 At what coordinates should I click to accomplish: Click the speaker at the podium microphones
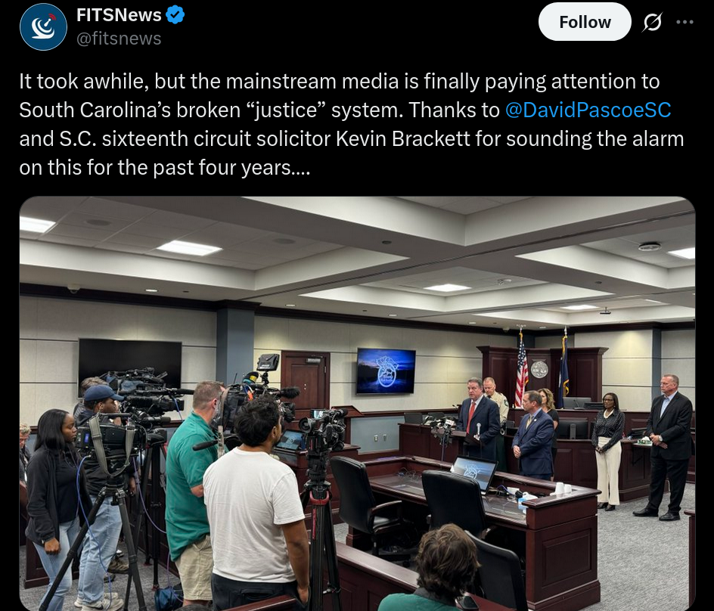480,420
